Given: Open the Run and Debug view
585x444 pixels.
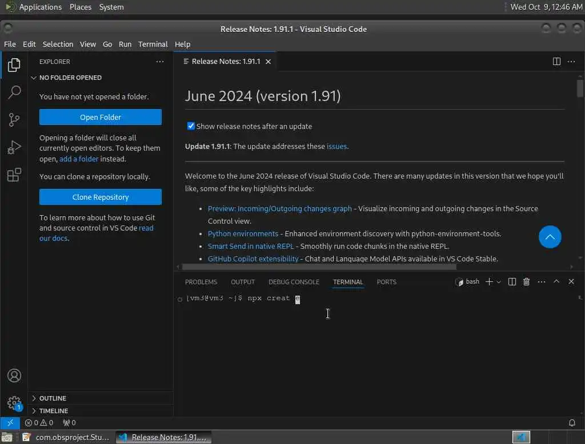Looking at the screenshot, I should (14, 147).
